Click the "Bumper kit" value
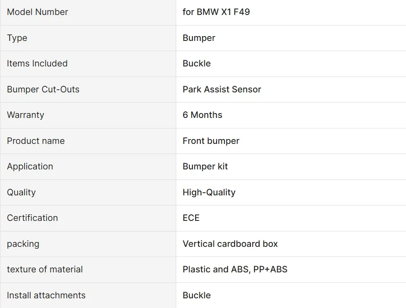This screenshot has width=406, height=308. (205, 166)
